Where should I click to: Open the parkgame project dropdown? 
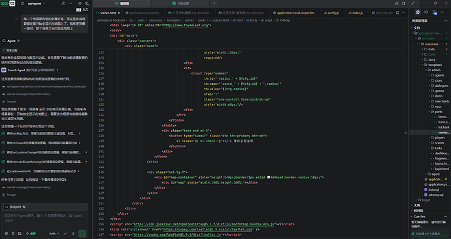click(37, 3)
